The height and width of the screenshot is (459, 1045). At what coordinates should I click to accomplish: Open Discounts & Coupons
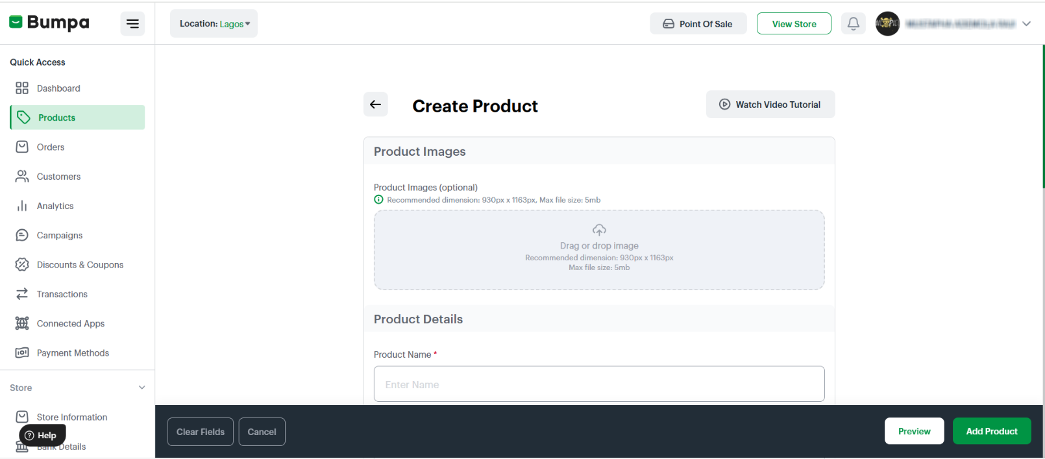pyautogui.click(x=80, y=265)
